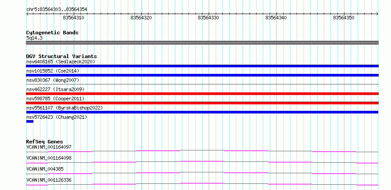Click the blue bar of nsv6408165
The width and height of the screenshot is (391, 190).
202,66
